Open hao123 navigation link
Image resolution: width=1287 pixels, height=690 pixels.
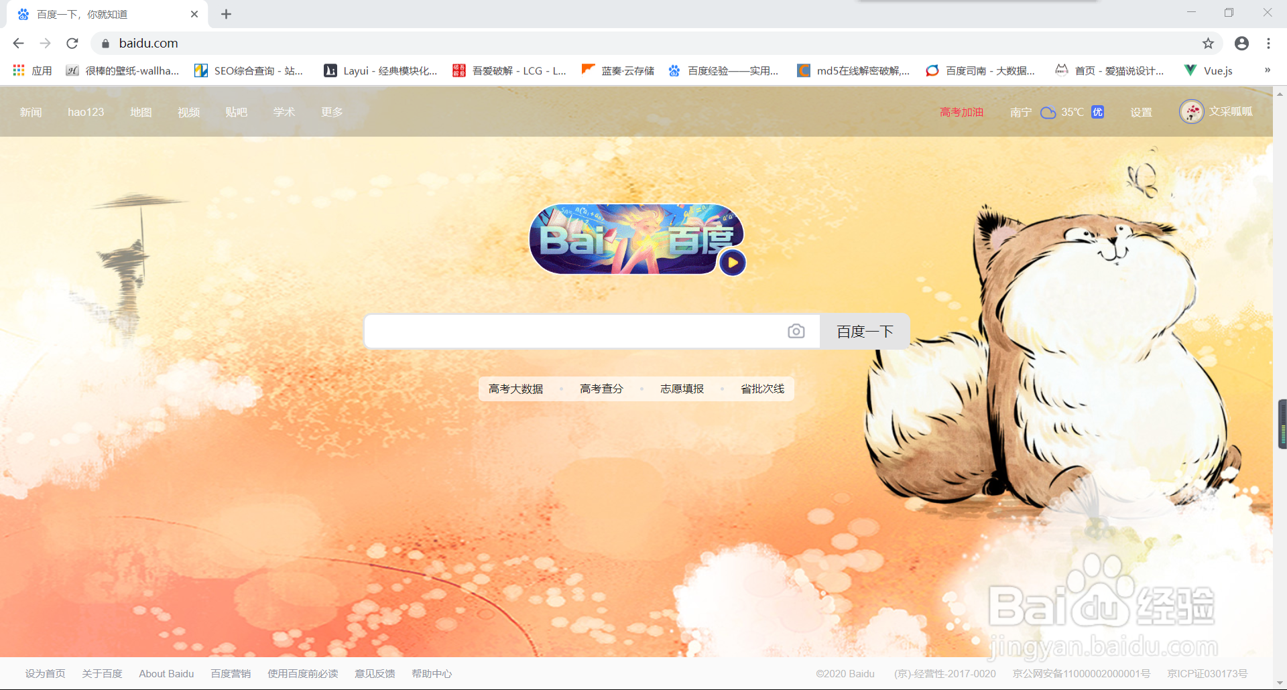86,112
